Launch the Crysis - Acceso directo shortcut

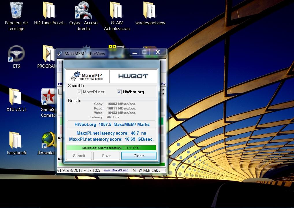(83, 16)
